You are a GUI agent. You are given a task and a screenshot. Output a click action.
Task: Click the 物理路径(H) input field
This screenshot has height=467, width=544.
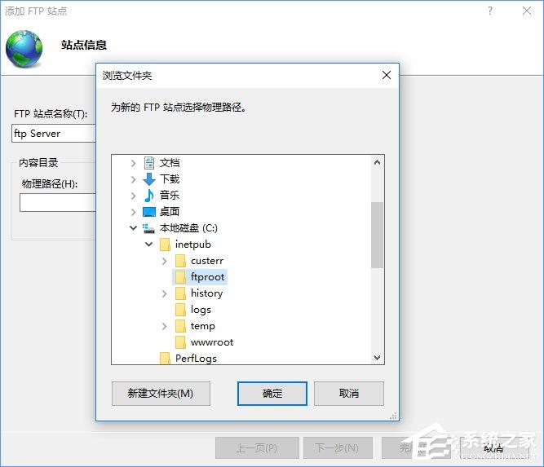pyautogui.click(x=58, y=202)
